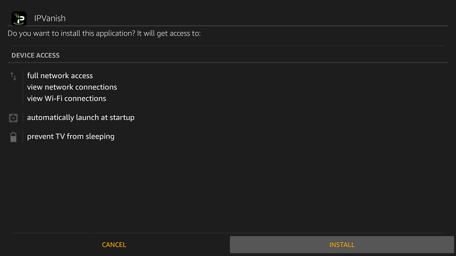Click vertical bar beside sleeping permission

(23, 136)
